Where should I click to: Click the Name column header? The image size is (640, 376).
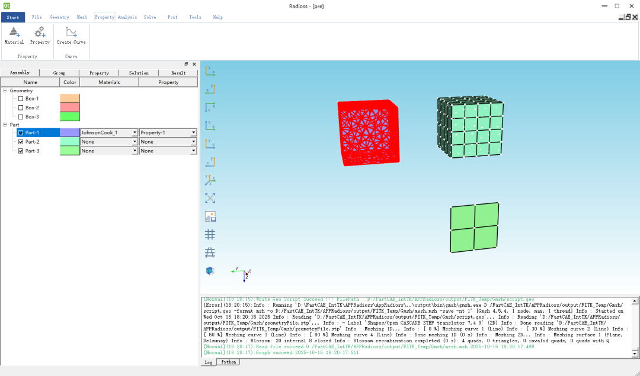pos(30,82)
